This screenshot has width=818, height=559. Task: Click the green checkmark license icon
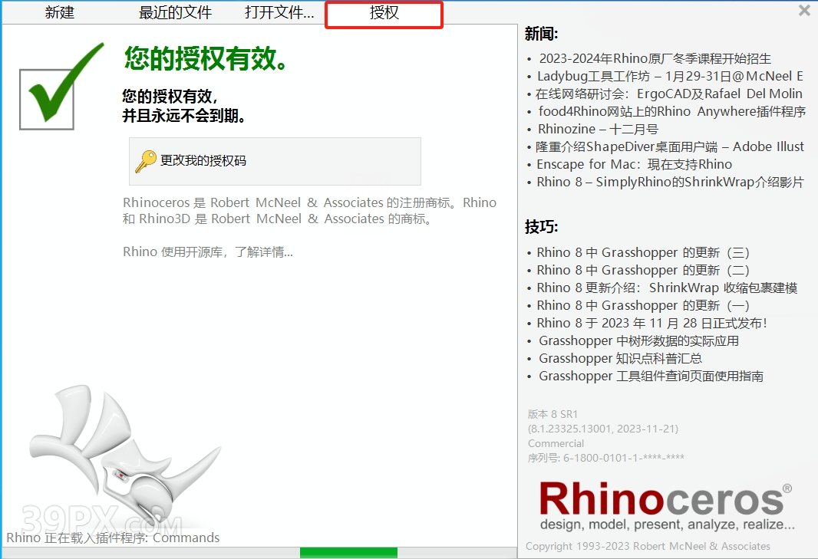[x=61, y=86]
